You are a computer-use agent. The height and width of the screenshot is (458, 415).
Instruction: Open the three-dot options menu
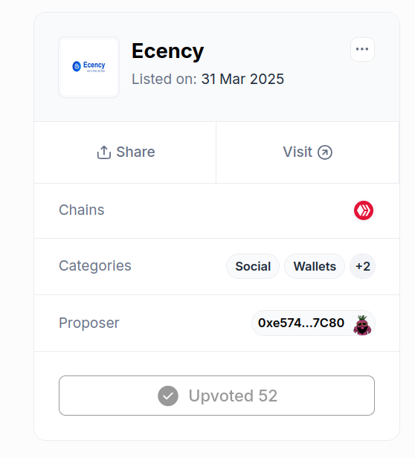(362, 49)
